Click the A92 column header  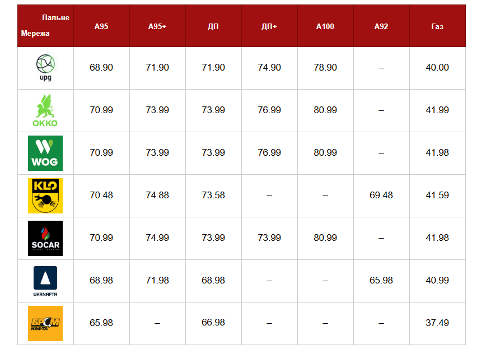(x=381, y=26)
